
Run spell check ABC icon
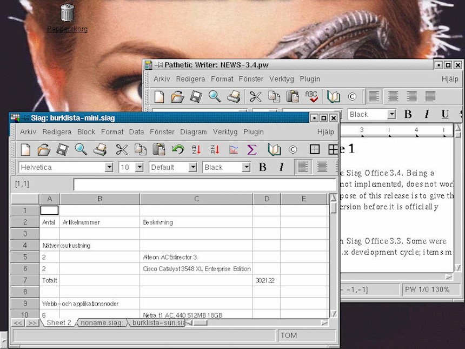click(x=311, y=97)
